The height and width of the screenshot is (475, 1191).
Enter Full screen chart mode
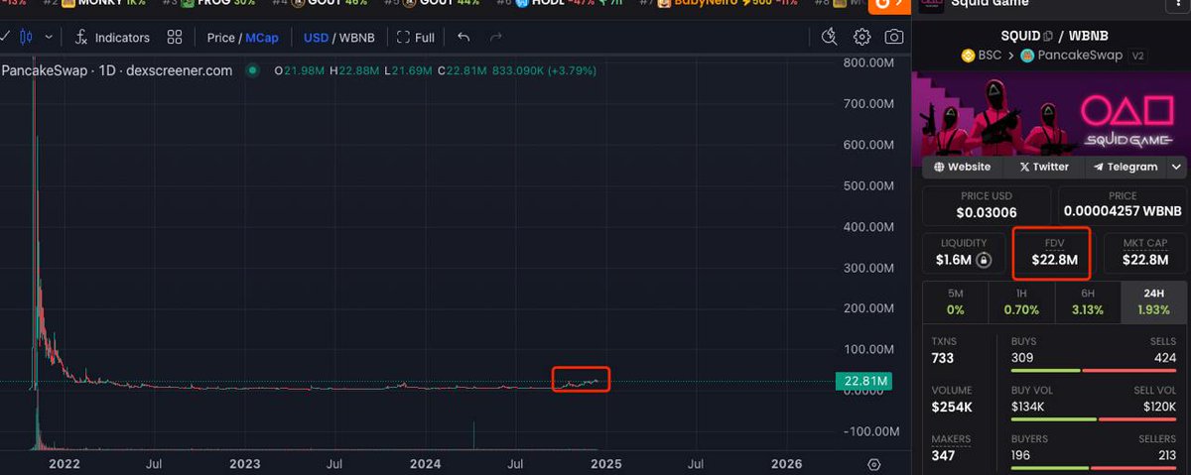[x=416, y=38]
